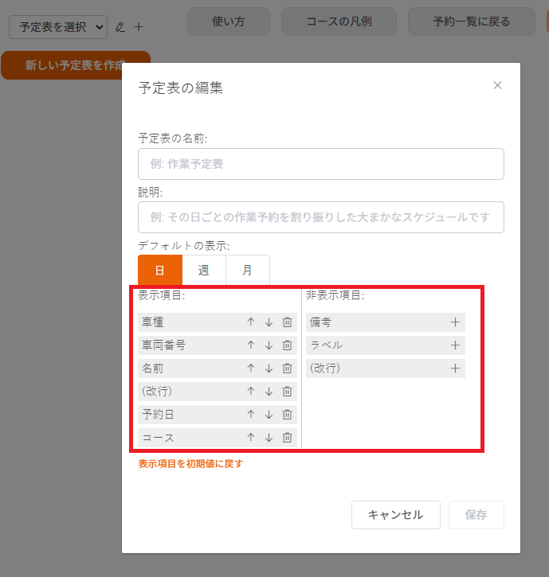Open the 予定表を選択 dropdown
This screenshot has width=549, height=577.
point(57,27)
